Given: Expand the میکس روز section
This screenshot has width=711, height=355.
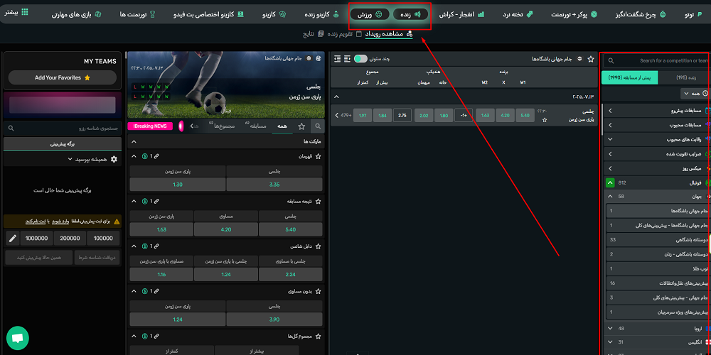Looking at the screenshot, I should (x=610, y=168).
